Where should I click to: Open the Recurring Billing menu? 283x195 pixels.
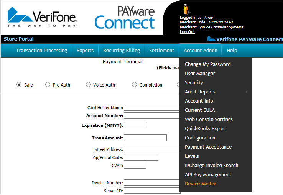(x=122, y=50)
